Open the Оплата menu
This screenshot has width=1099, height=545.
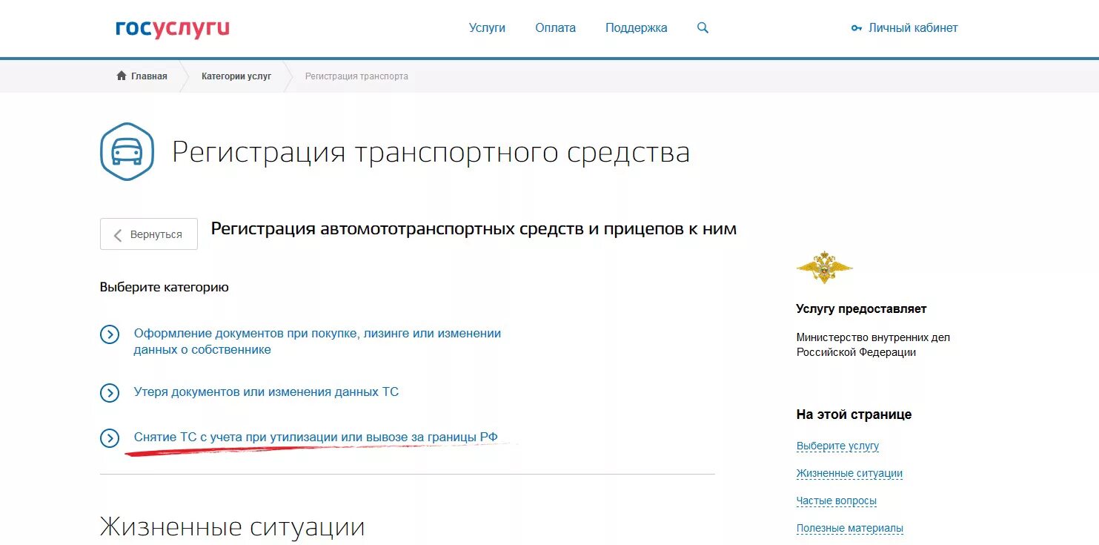click(555, 28)
